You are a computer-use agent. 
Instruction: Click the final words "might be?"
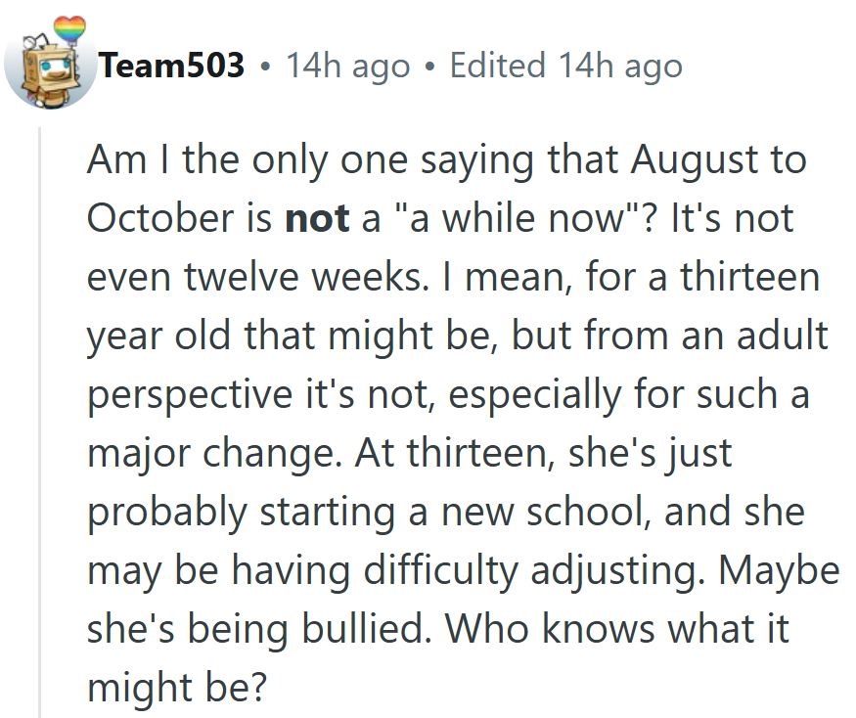pos(177,688)
